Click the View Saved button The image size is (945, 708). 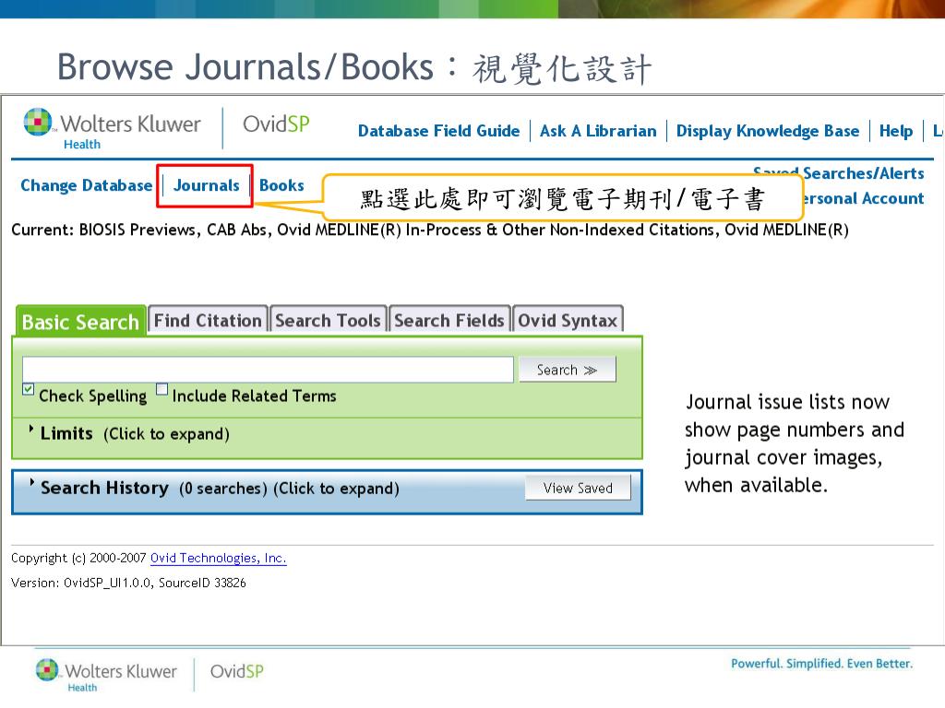click(x=578, y=488)
